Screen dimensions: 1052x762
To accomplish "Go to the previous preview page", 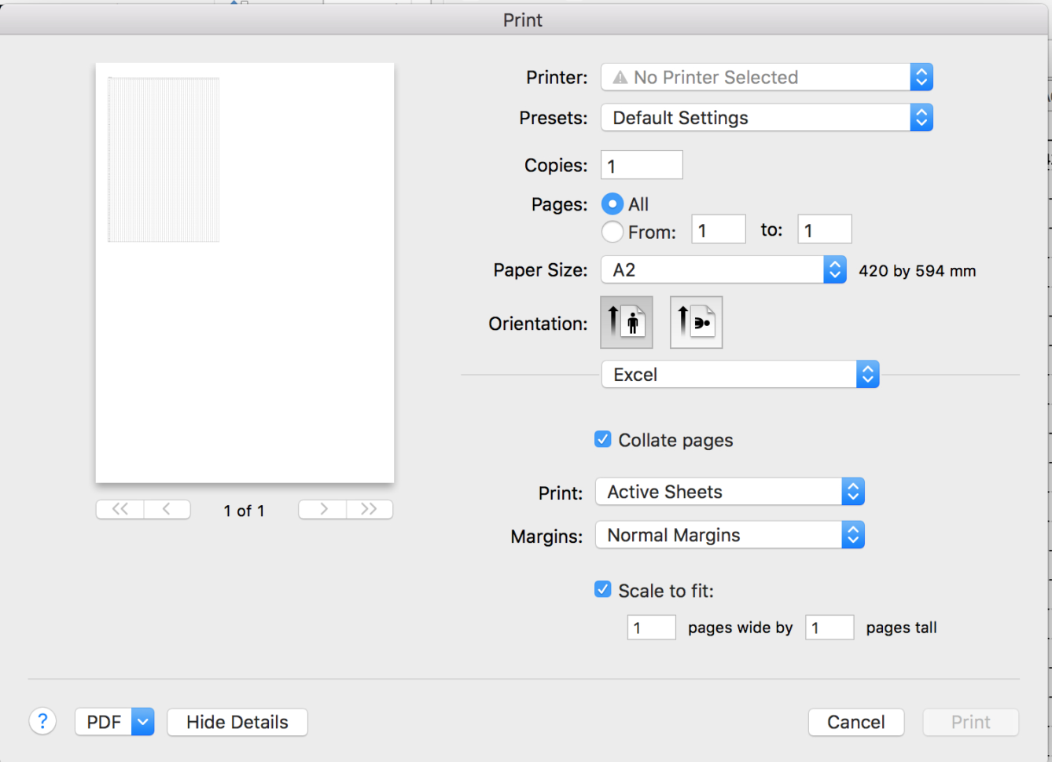I will pos(167,509).
